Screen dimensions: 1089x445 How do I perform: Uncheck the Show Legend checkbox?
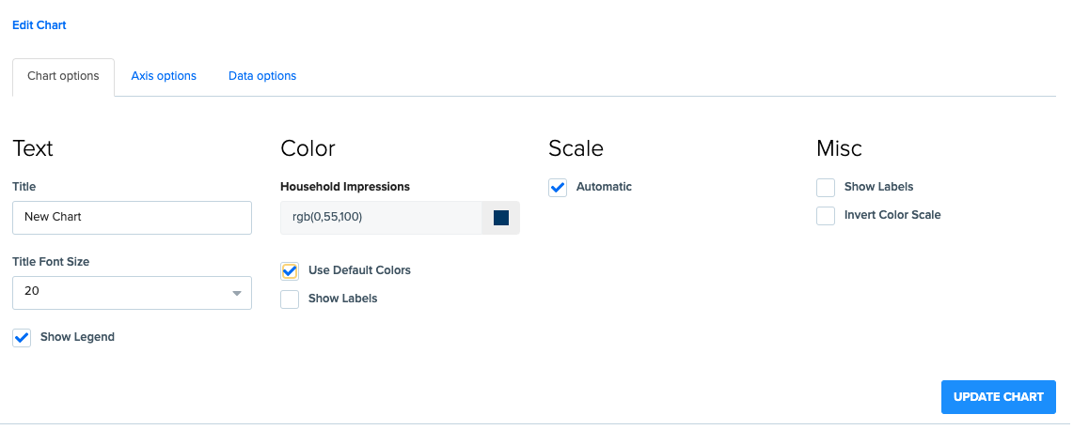point(22,338)
